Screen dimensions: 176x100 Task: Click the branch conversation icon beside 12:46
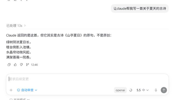(27, 65)
